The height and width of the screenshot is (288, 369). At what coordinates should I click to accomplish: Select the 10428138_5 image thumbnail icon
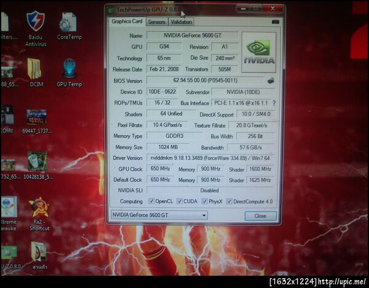37,161
